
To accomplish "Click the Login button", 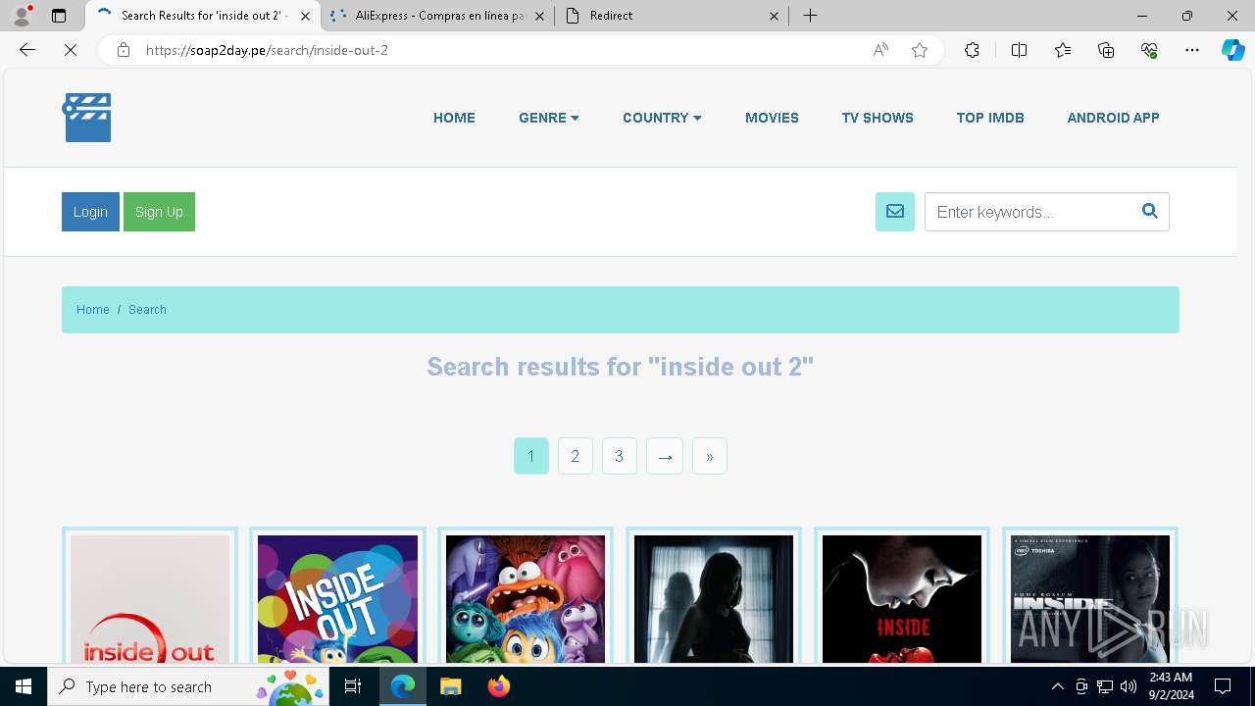I will (x=90, y=212).
